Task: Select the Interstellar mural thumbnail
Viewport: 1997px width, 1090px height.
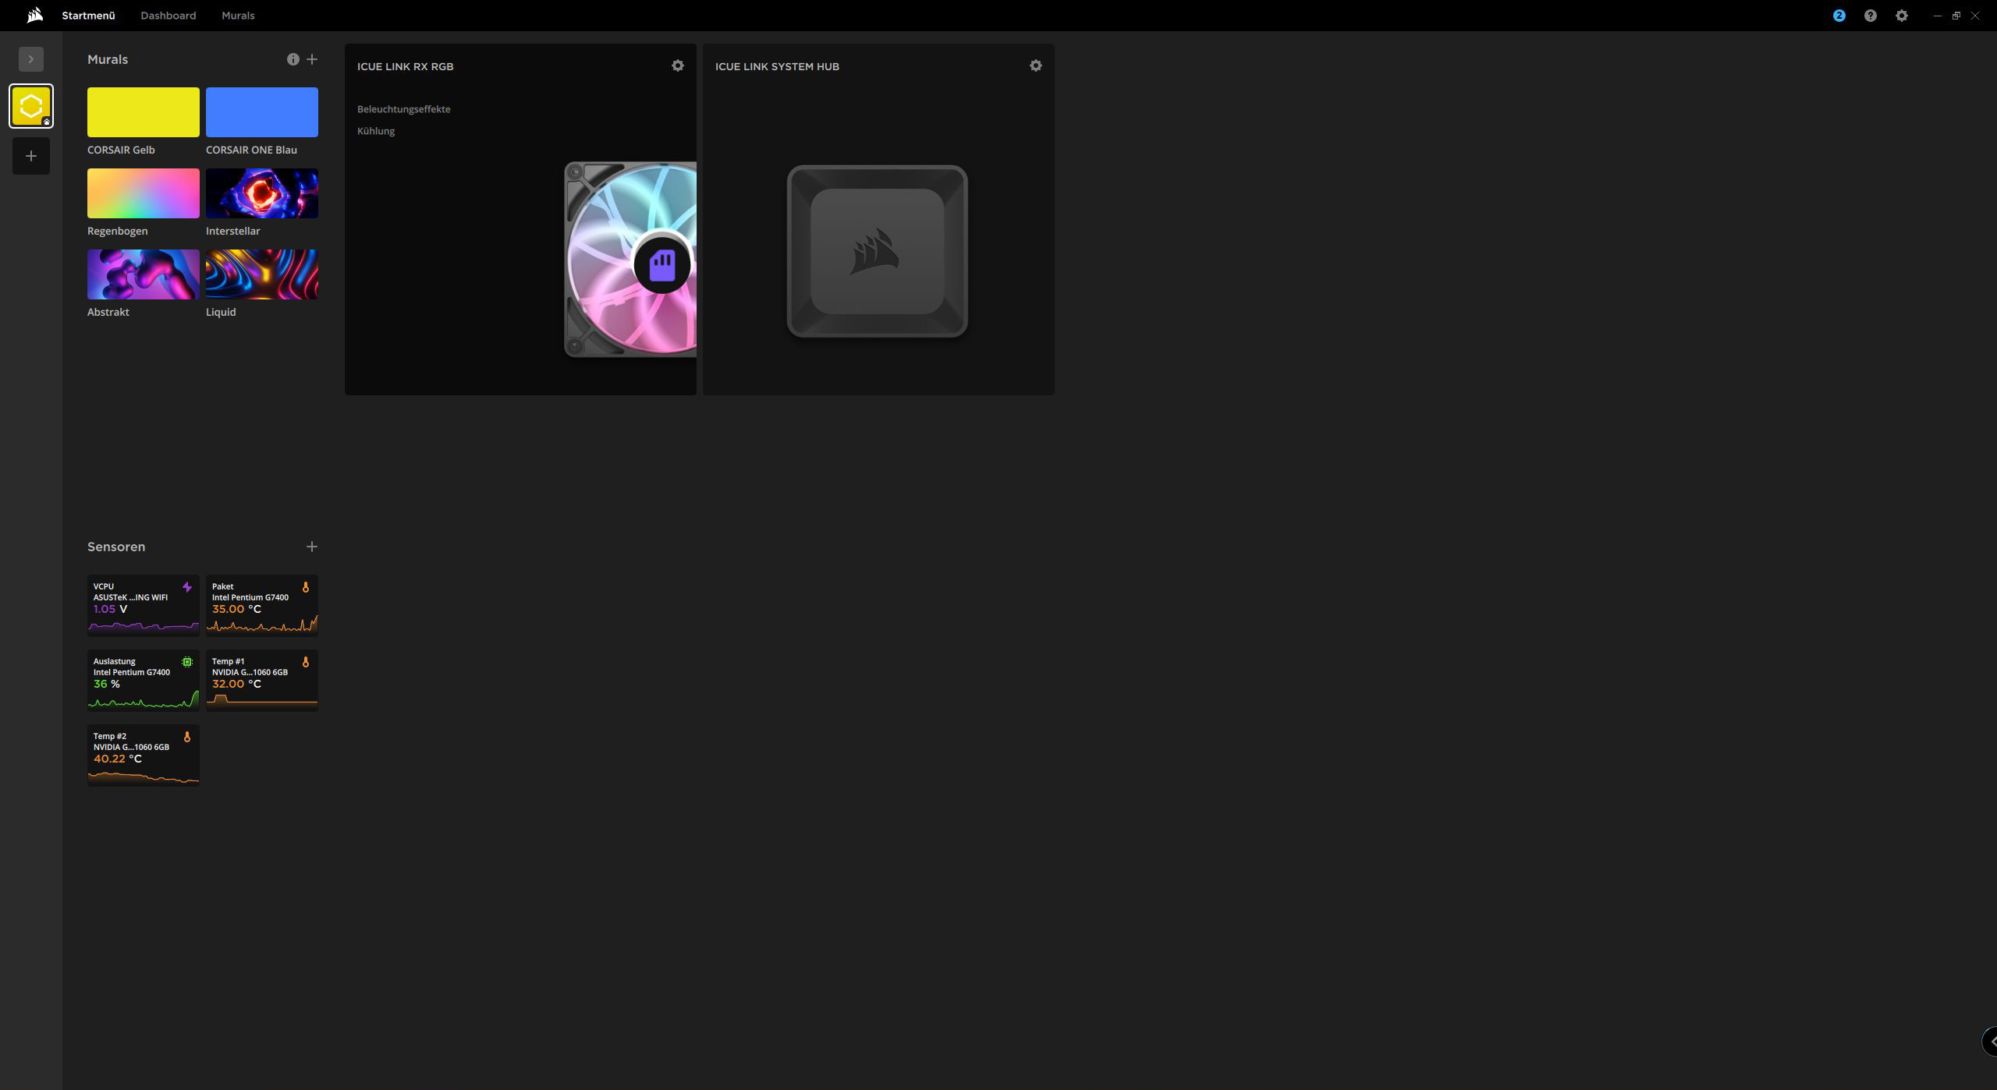Action: click(x=261, y=193)
